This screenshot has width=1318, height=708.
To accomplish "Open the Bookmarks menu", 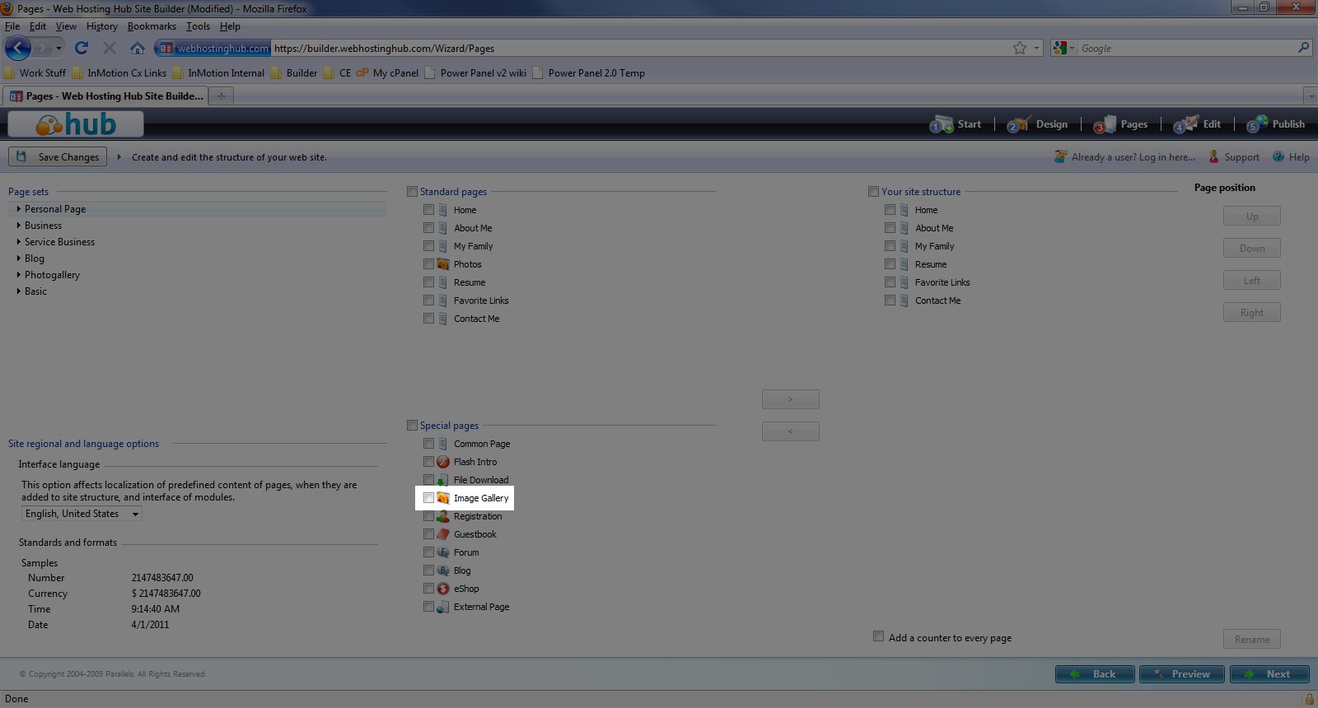I will coord(152,26).
